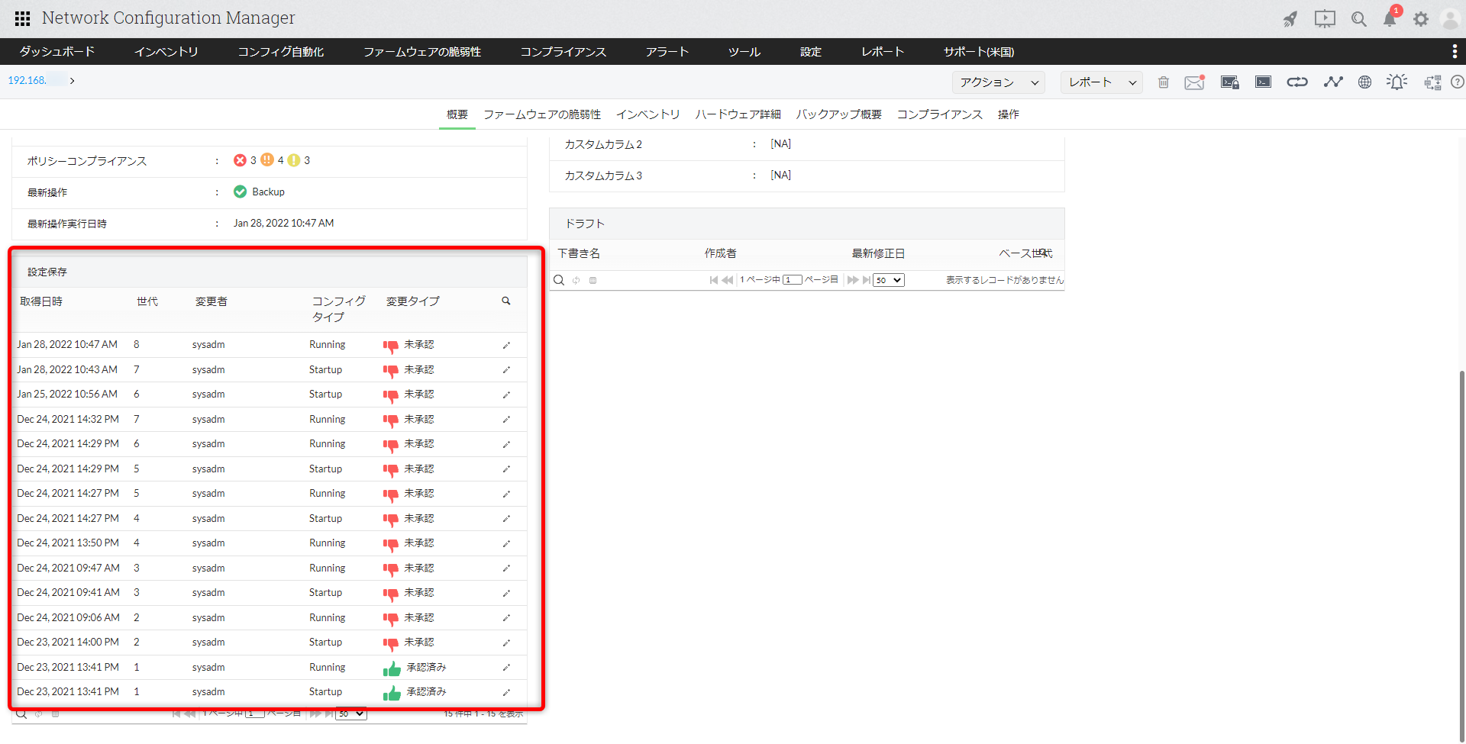Viewport: 1466px width, 744px height.
Task: Click the configuration compare diagram icon
Action: [1432, 82]
